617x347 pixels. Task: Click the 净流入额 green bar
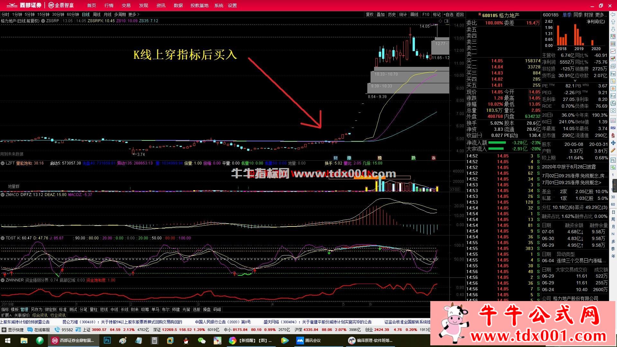[x=497, y=143]
